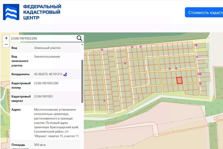This screenshot has height=149, width=223.
Task: Open the Стоимость кадастр button
Action: pyautogui.click(x=204, y=12)
